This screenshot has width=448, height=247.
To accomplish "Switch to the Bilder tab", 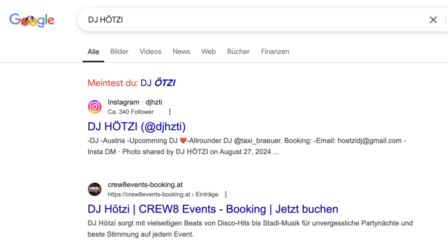I will click(119, 52).
